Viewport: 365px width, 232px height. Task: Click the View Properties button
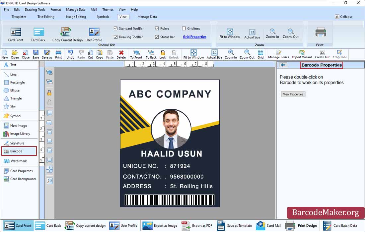click(293, 94)
